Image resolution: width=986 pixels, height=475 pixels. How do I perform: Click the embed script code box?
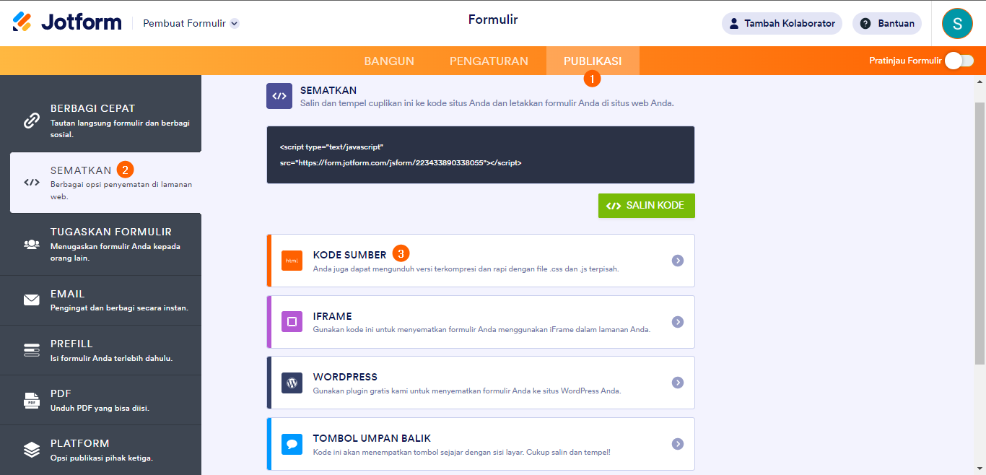(481, 154)
